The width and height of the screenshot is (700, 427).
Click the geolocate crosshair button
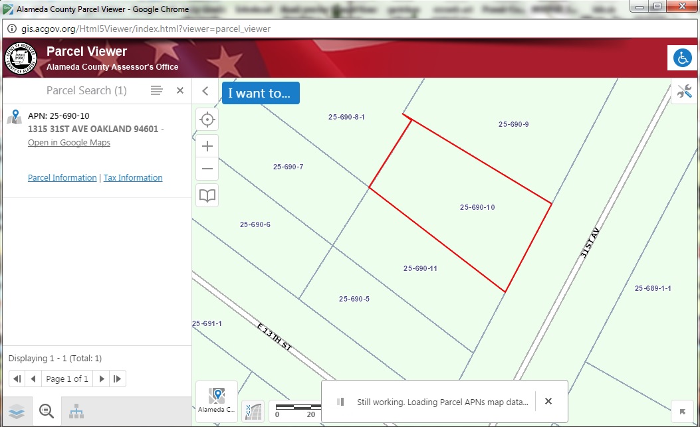207,120
